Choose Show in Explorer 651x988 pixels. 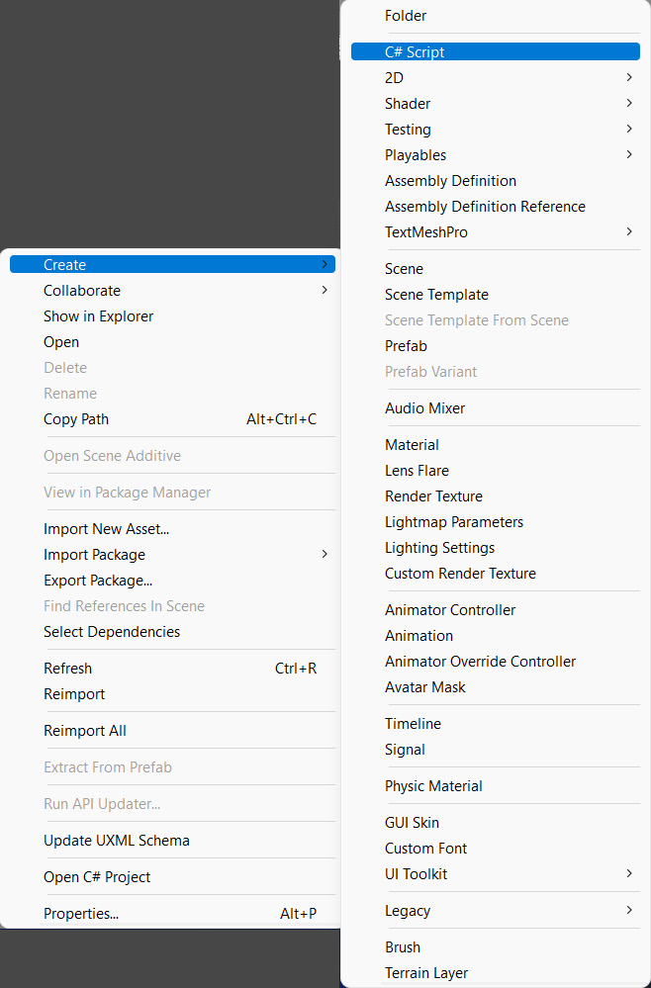(x=172, y=316)
